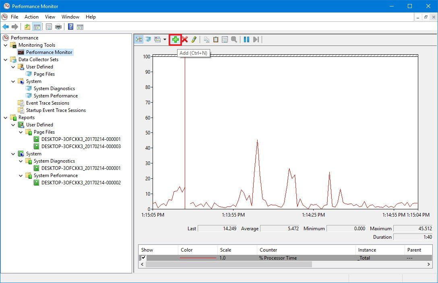The height and width of the screenshot is (283, 438).
Task: Open the View menu
Action: (50, 17)
